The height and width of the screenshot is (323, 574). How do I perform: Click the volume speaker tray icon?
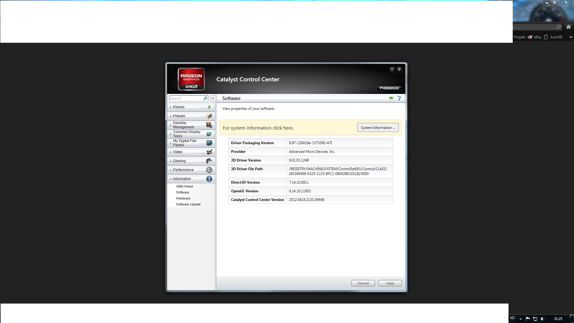[543, 319]
